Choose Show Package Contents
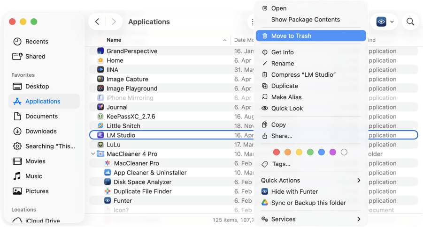 [x=311, y=19]
